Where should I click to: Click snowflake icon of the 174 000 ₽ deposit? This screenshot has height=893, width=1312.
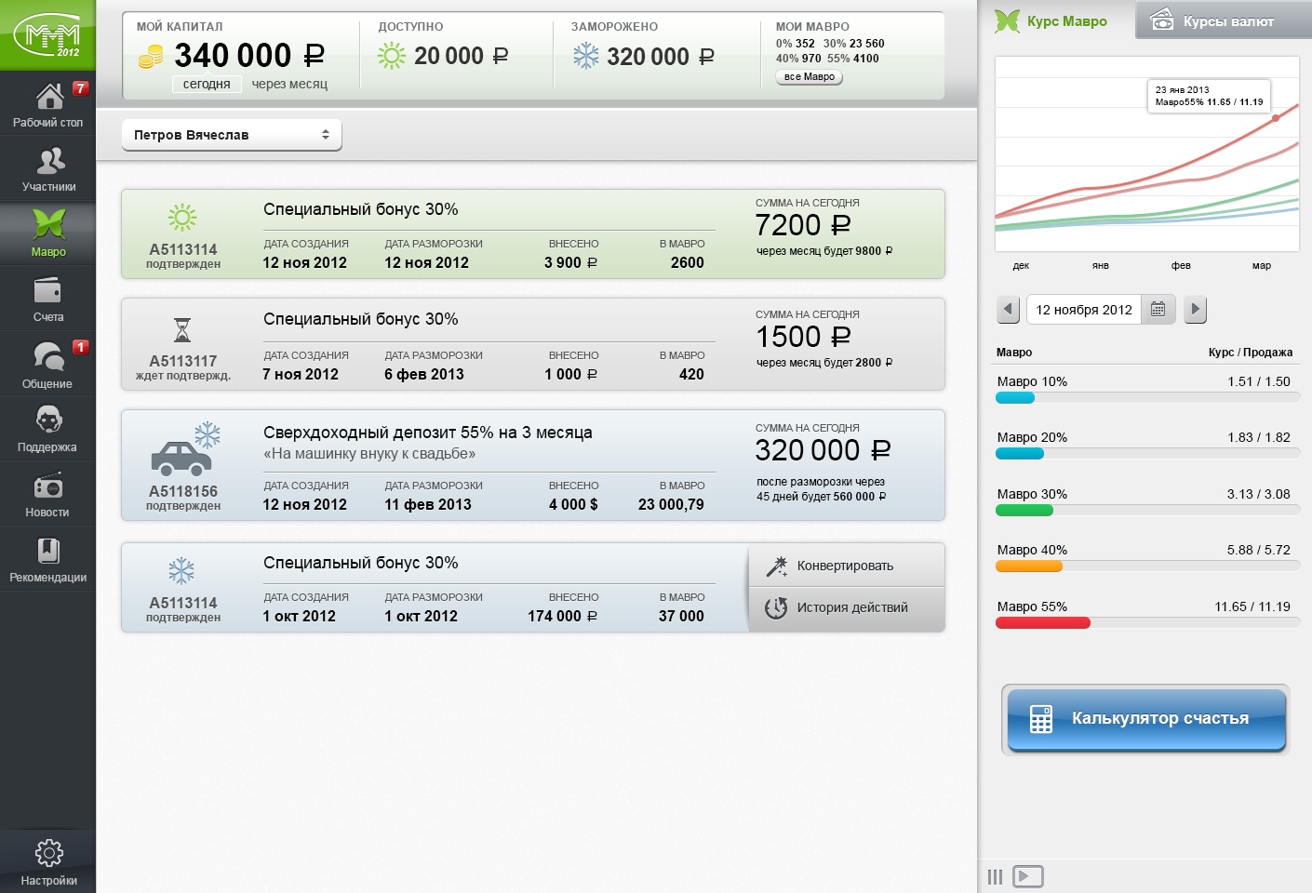click(181, 571)
